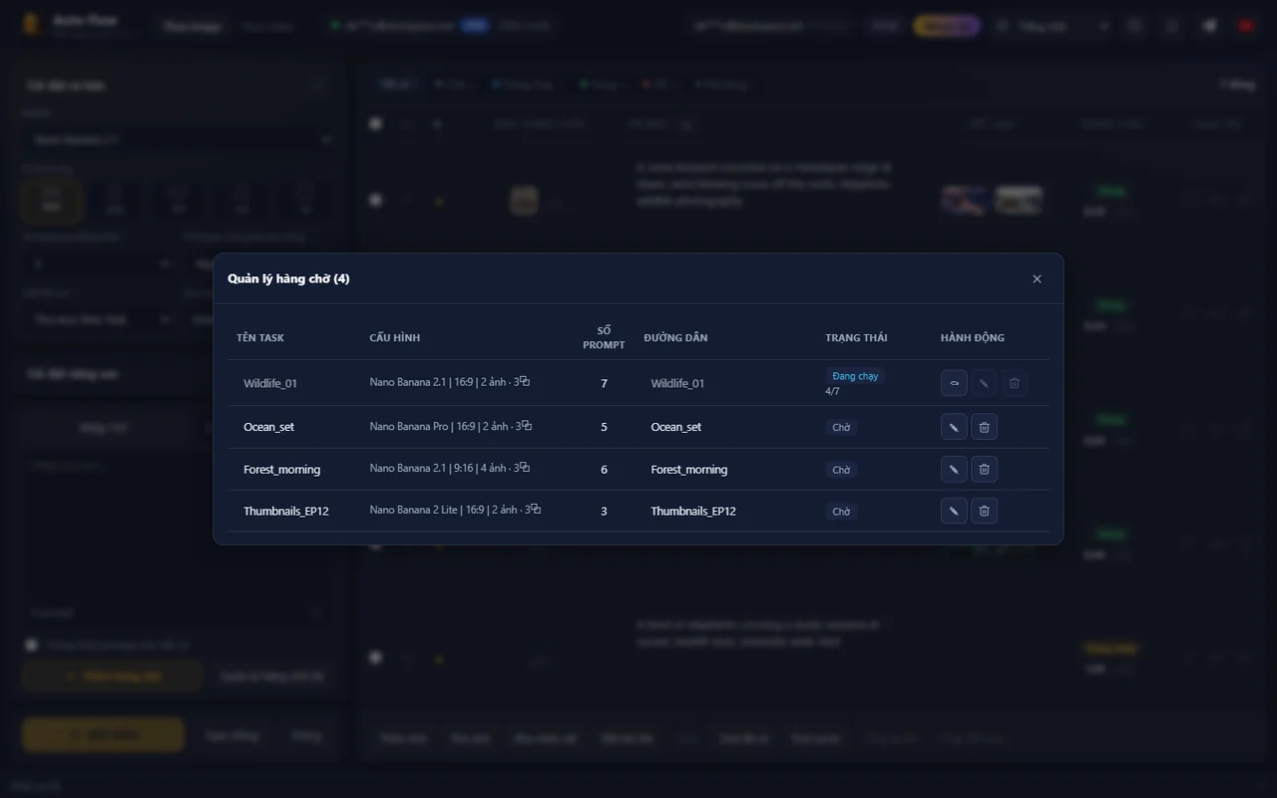Edit the Ocean_set task with the pencil icon

(x=954, y=427)
